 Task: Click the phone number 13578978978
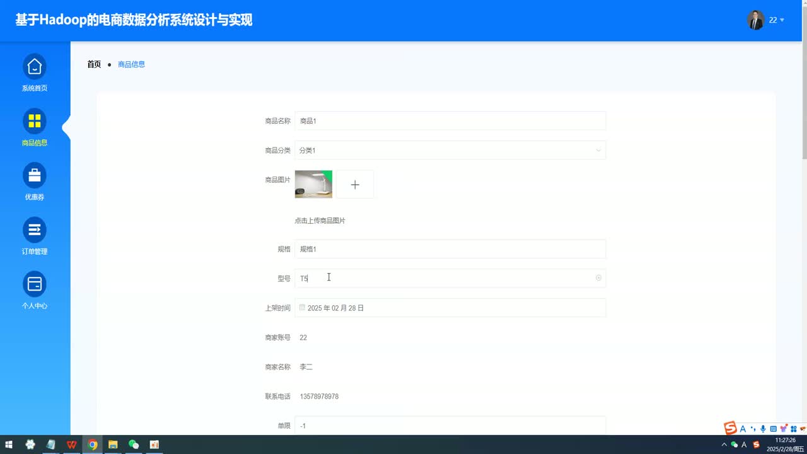click(319, 397)
